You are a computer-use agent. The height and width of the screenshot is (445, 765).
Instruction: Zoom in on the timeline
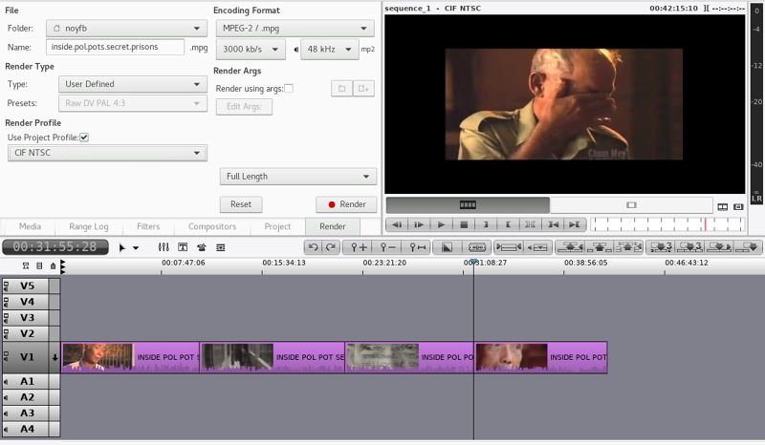click(360, 246)
